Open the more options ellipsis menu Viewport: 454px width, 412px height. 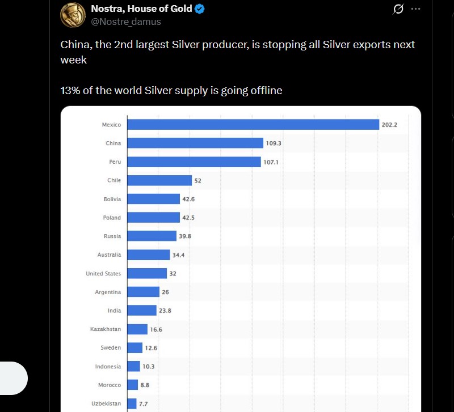tap(415, 9)
